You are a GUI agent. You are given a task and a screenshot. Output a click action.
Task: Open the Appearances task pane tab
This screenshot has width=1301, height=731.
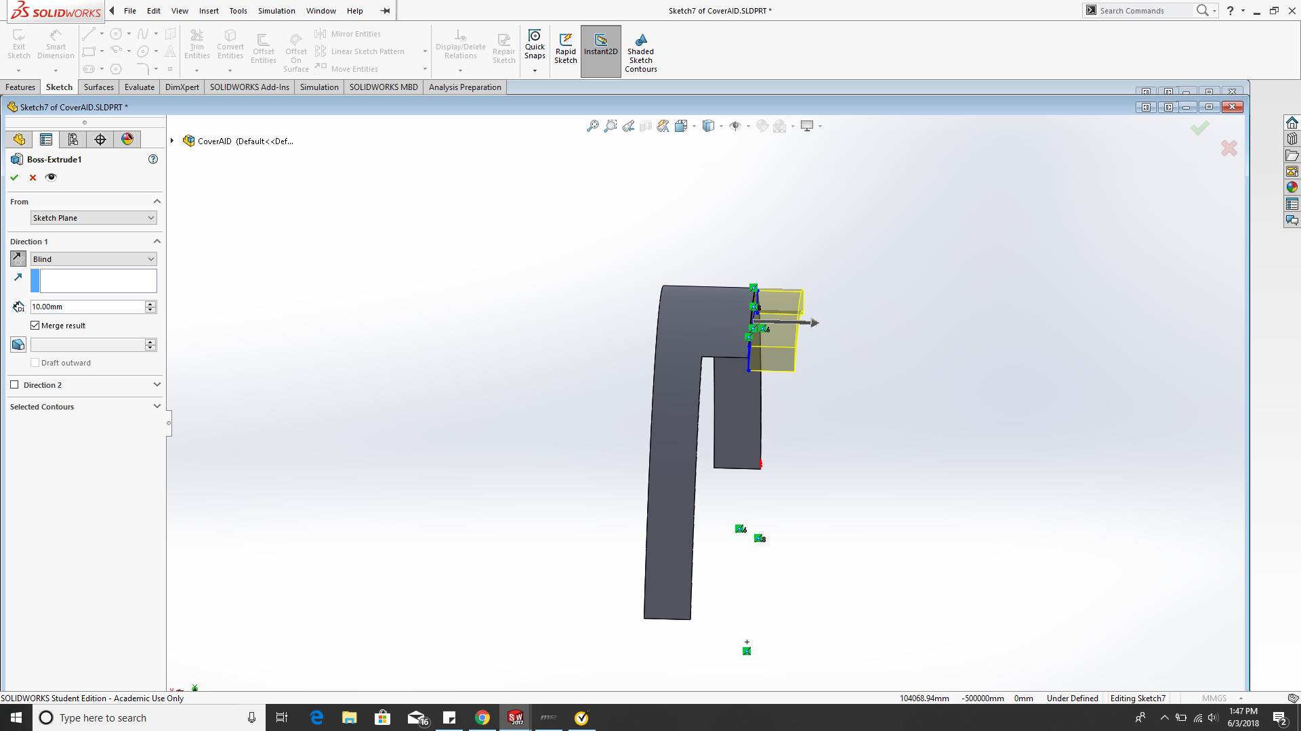pyautogui.click(x=1292, y=187)
